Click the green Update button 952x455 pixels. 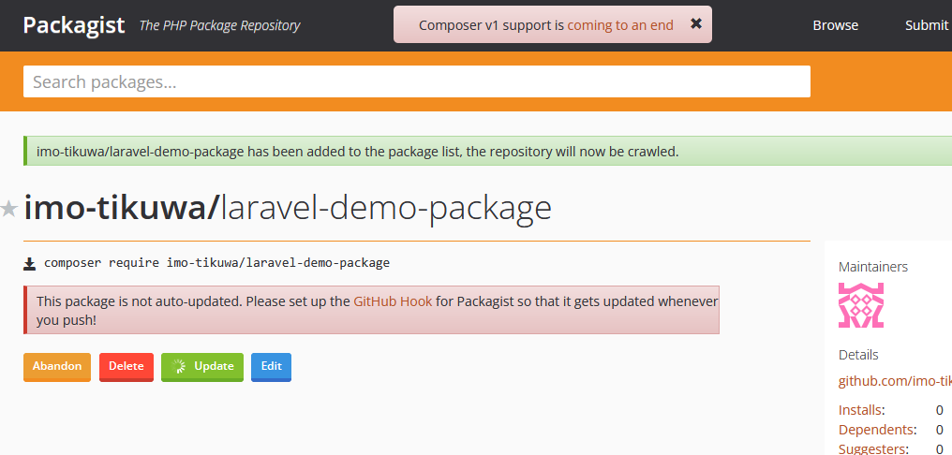pyautogui.click(x=202, y=367)
